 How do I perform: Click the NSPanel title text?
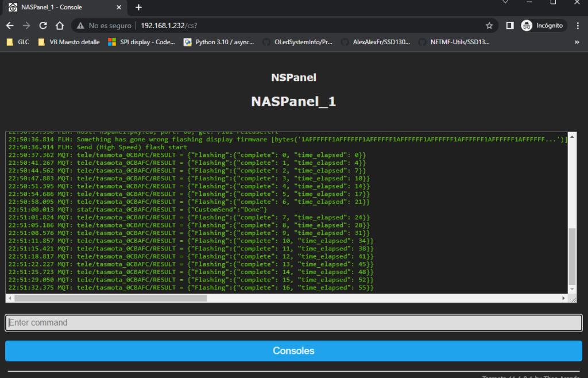click(293, 78)
